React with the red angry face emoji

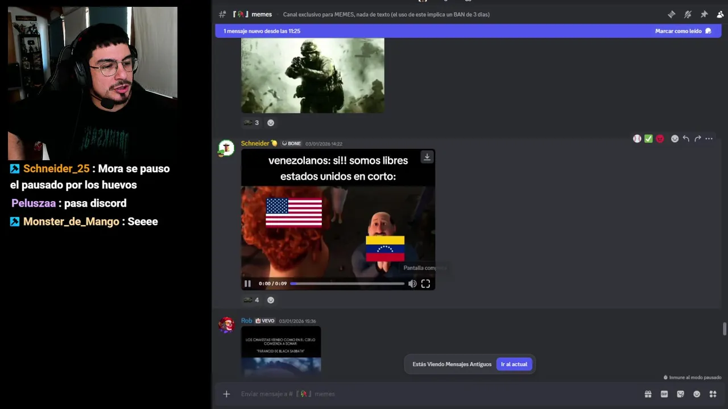pos(660,139)
